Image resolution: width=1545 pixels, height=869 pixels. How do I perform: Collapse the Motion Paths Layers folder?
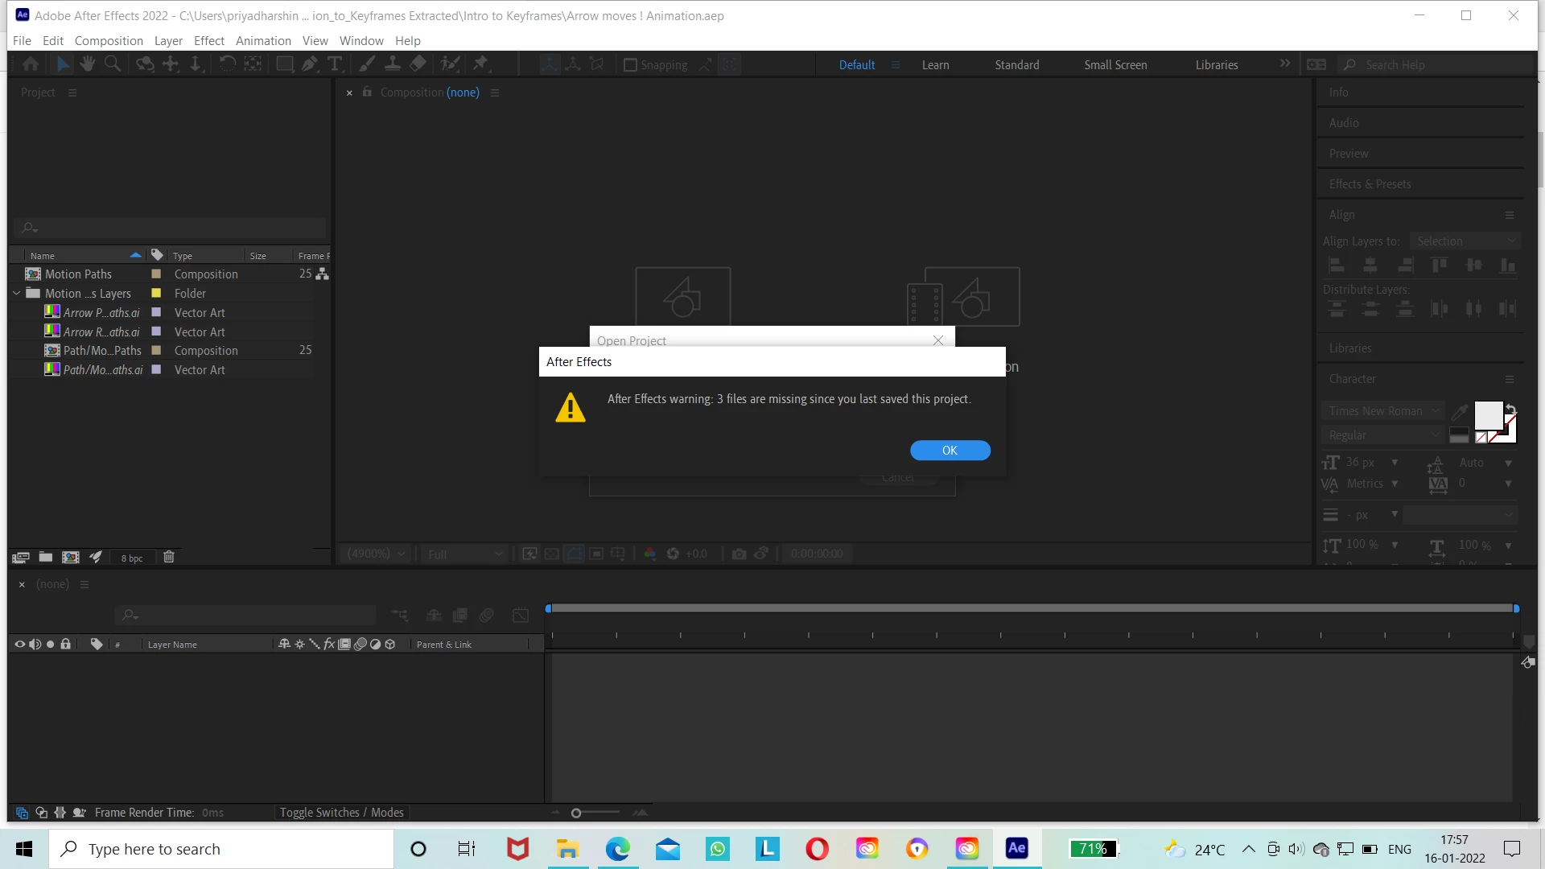click(x=17, y=294)
